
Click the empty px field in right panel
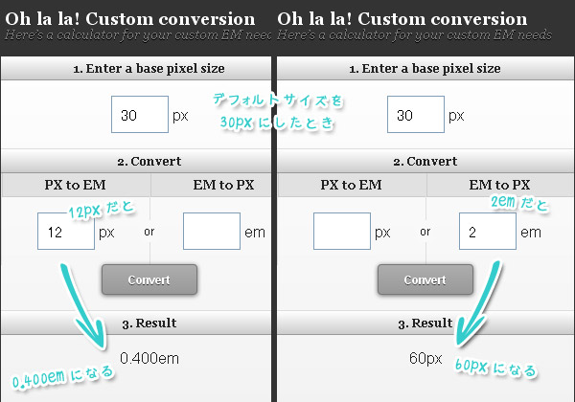(x=342, y=231)
